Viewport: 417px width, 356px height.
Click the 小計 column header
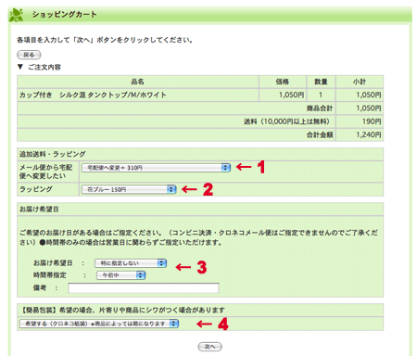tap(360, 82)
